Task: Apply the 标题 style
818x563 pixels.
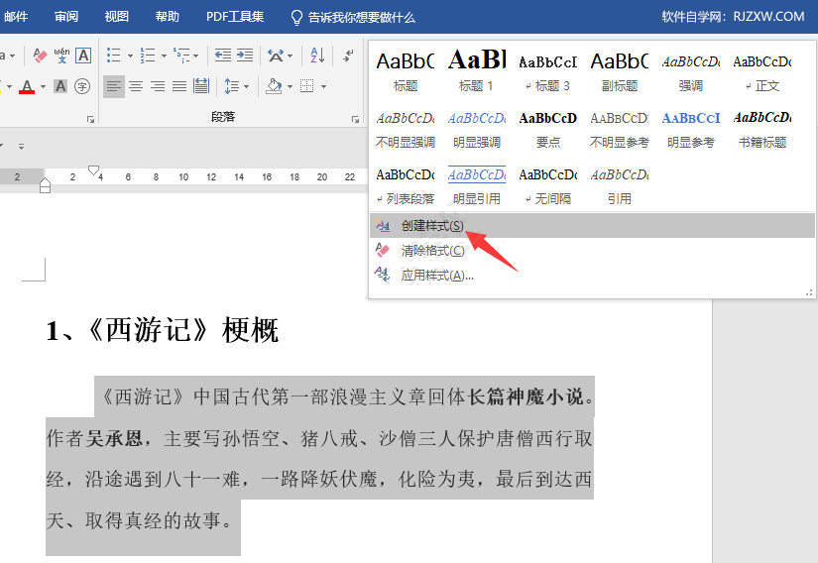Action: [406, 72]
